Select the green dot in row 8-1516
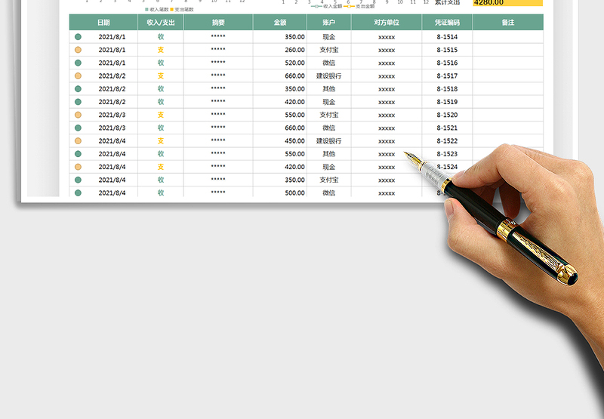 [78, 63]
